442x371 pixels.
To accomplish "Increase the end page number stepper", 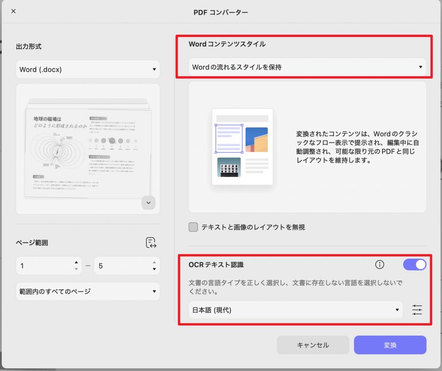I will click(x=154, y=263).
